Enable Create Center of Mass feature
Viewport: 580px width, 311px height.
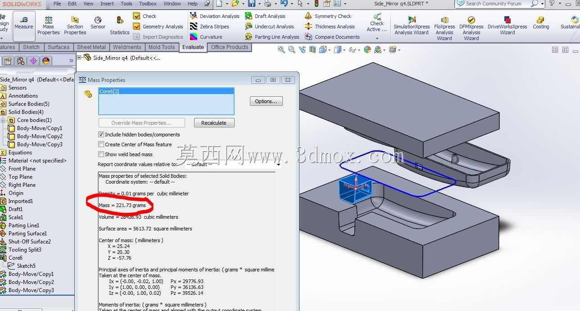point(101,144)
